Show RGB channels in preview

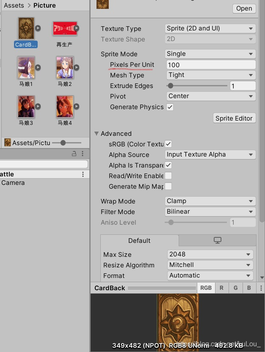pos(206,288)
